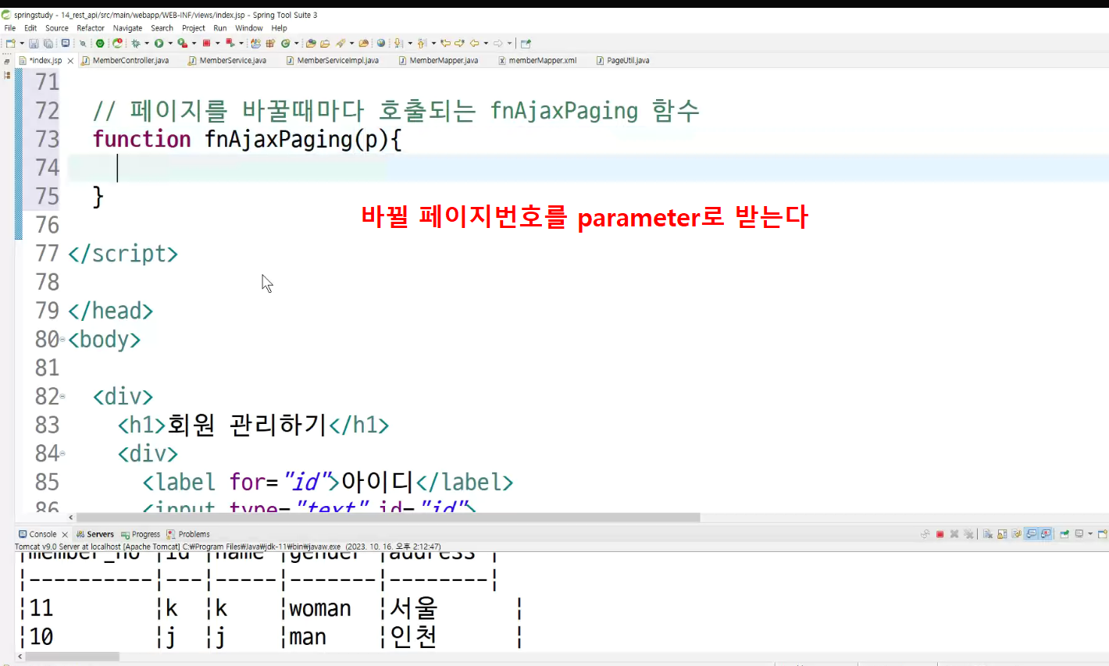Toggle Scroll Lock in console toolbar
This screenshot has width=1109, height=666.
(1002, 534)
